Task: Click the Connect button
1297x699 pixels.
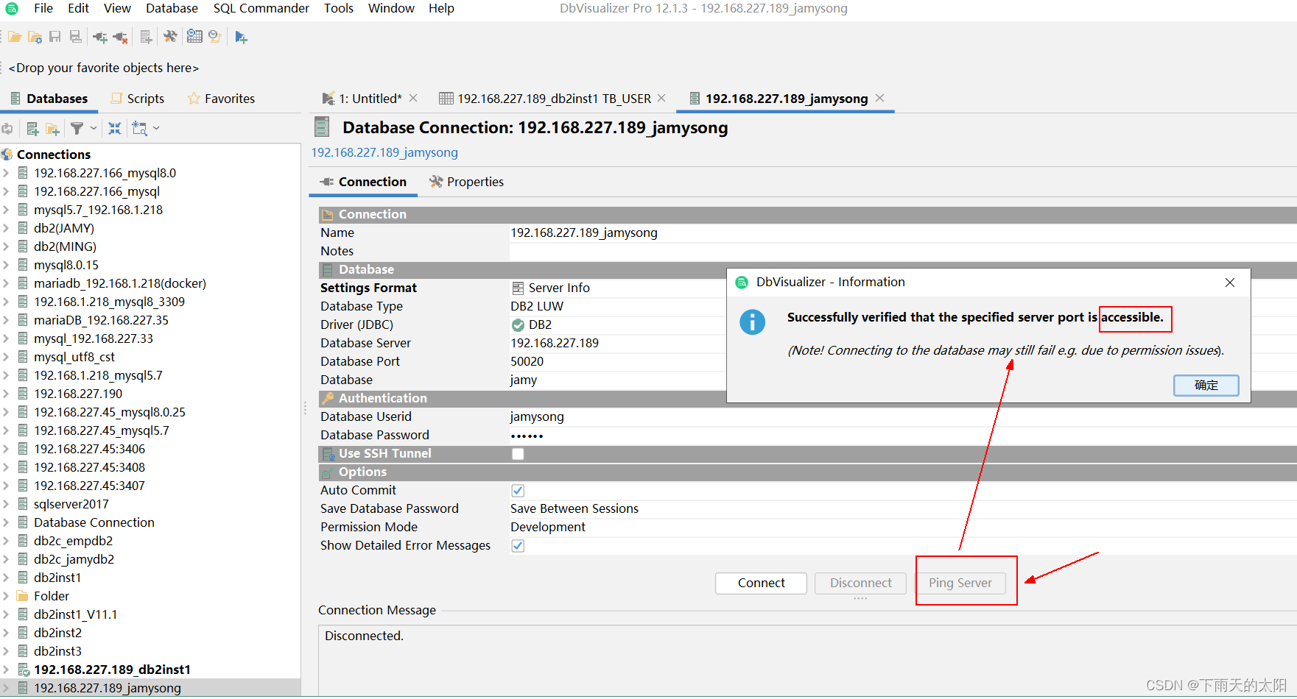Action: 761,583
